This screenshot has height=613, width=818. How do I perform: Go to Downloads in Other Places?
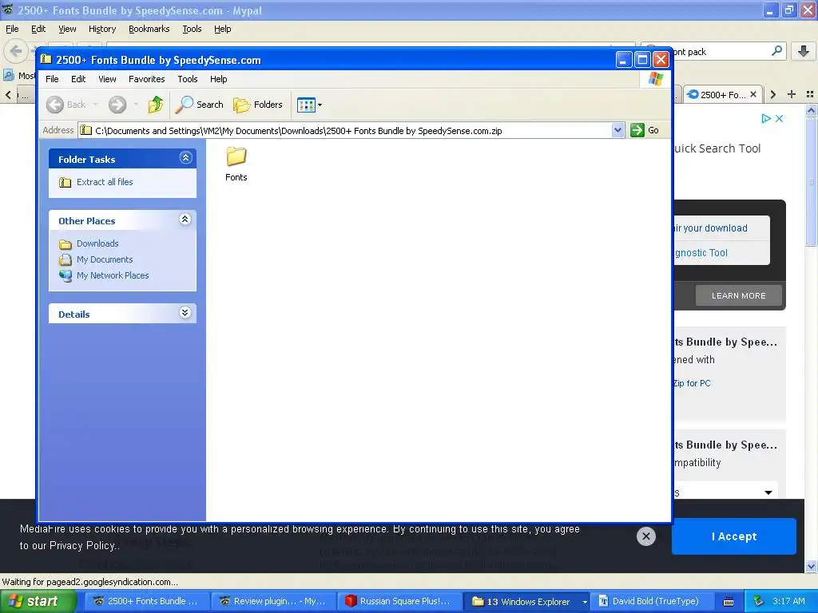pyautogui.click(x=97, y=243)
